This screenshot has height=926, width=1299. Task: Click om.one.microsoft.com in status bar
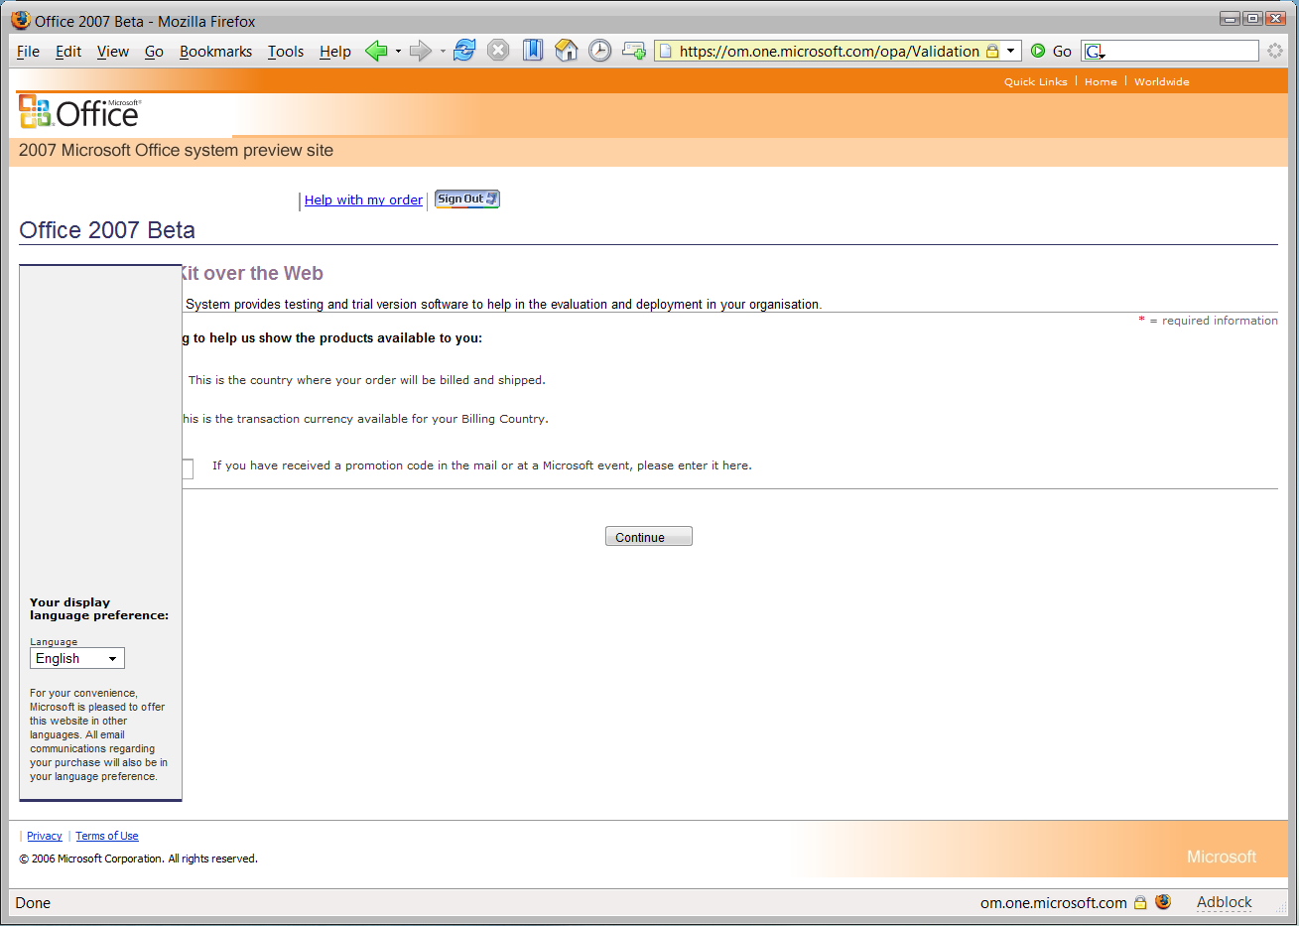[1054, 903]
